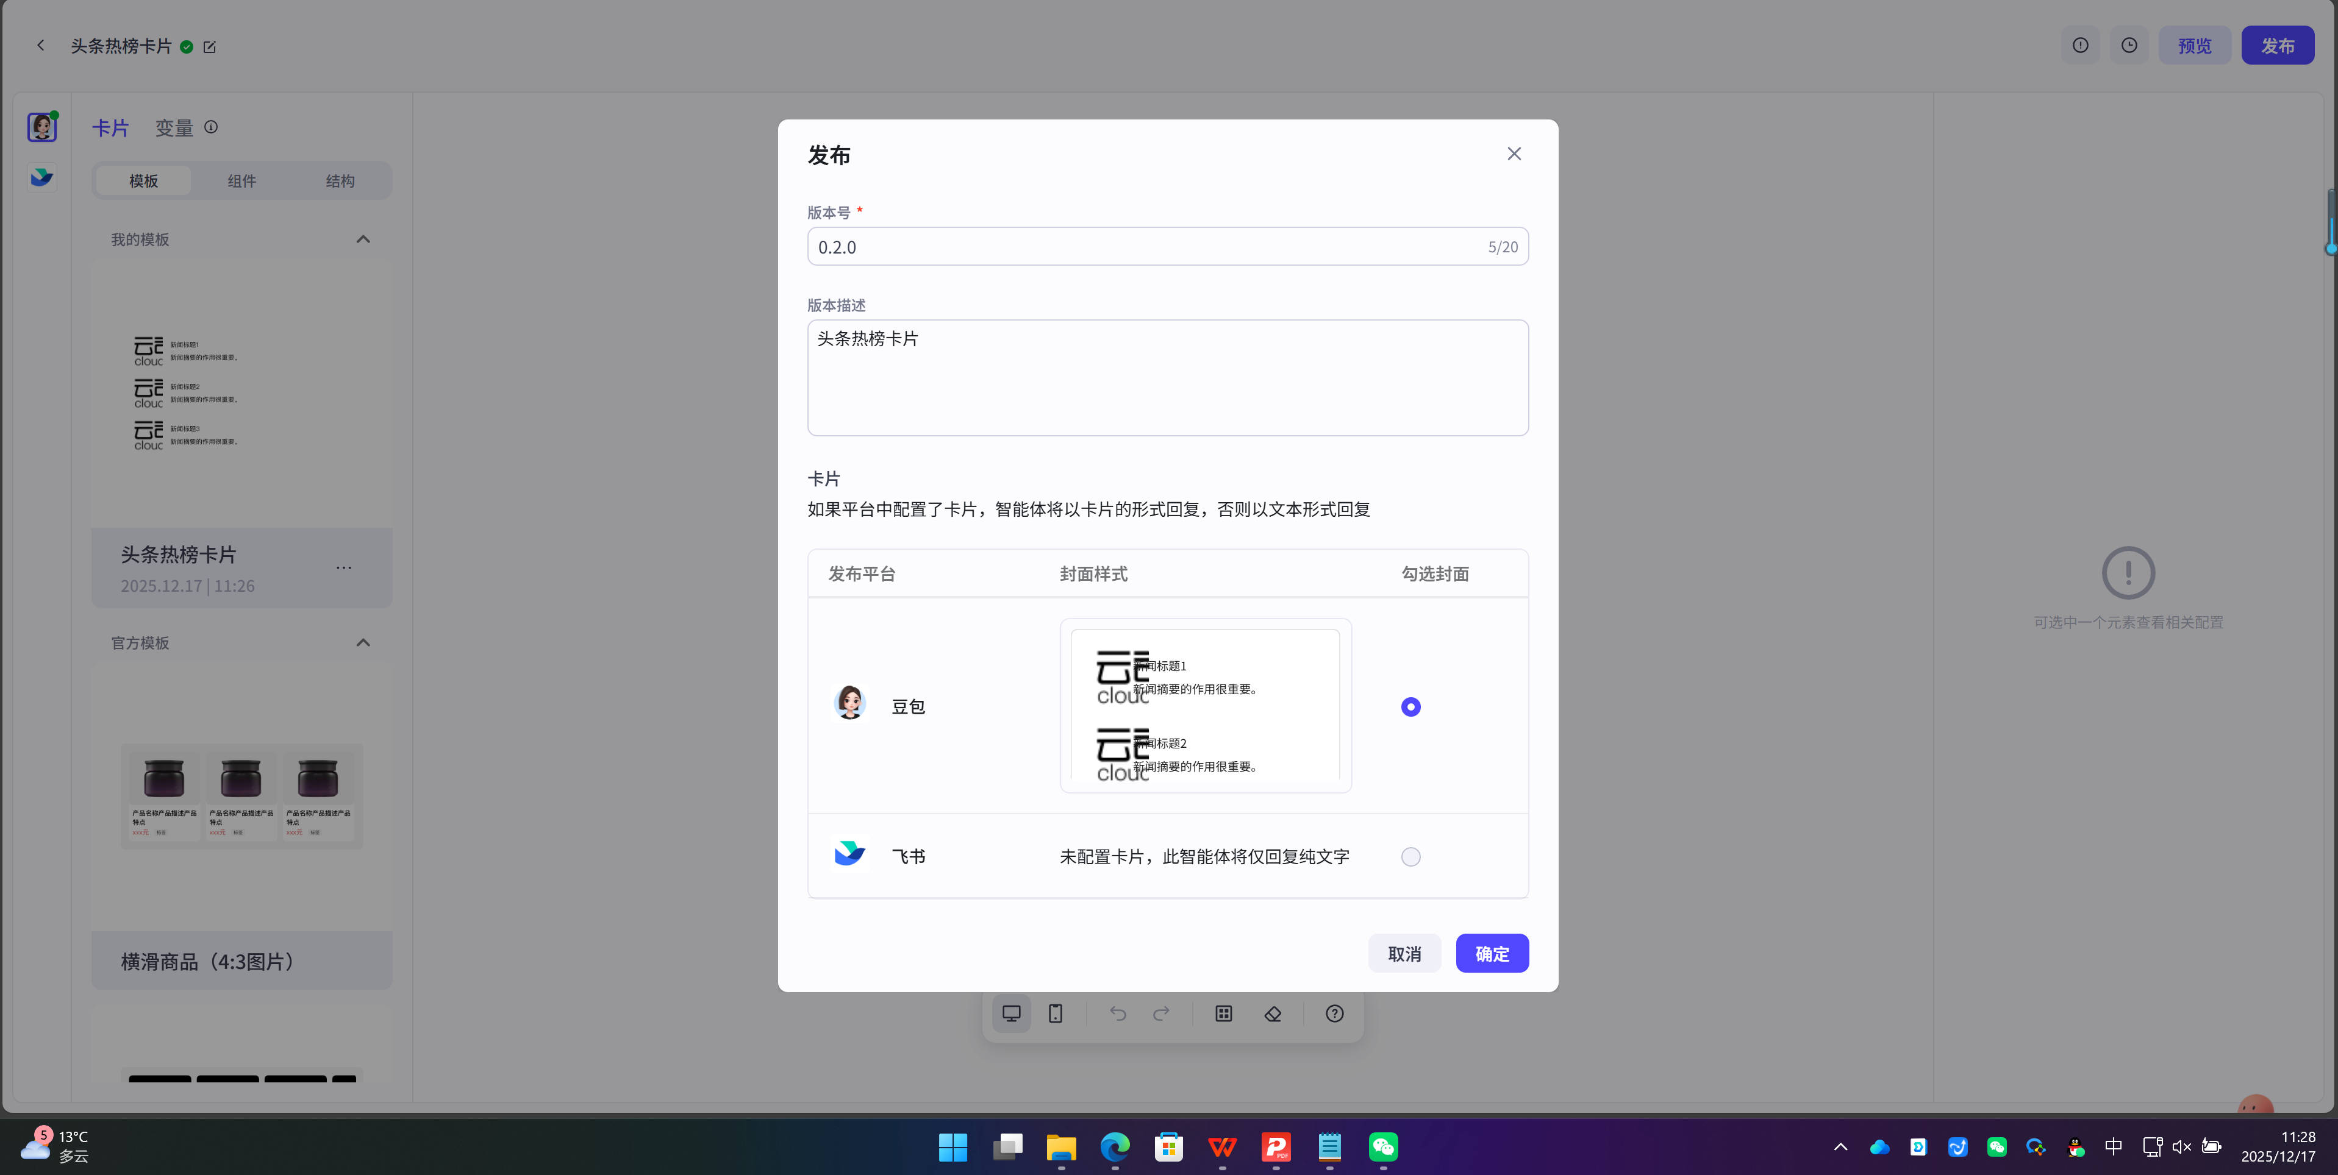The width and height of the screenshot is (2338, 1175).
Task: Open the help icon in the toolbar
Action: pos(1333,1013)
